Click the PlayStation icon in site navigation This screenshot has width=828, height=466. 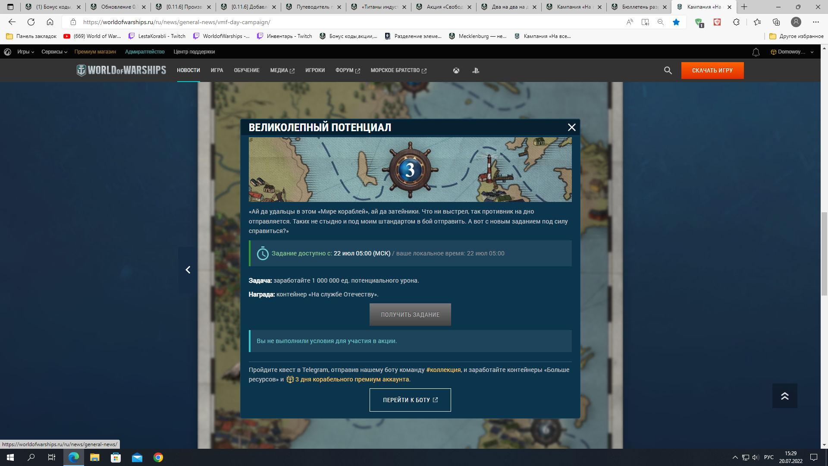pyautogui.click(x=476, y=70)
